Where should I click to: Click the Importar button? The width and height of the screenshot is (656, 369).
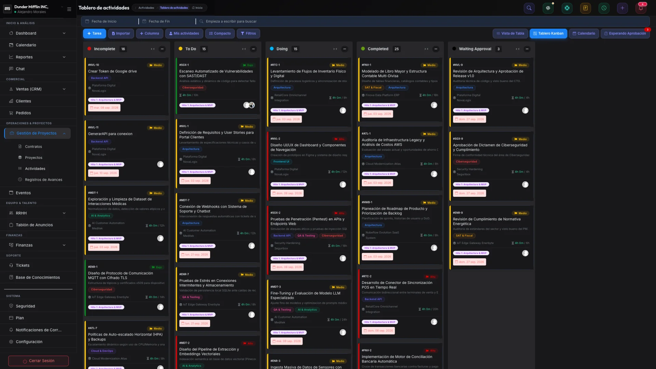(x=121, y=33)
